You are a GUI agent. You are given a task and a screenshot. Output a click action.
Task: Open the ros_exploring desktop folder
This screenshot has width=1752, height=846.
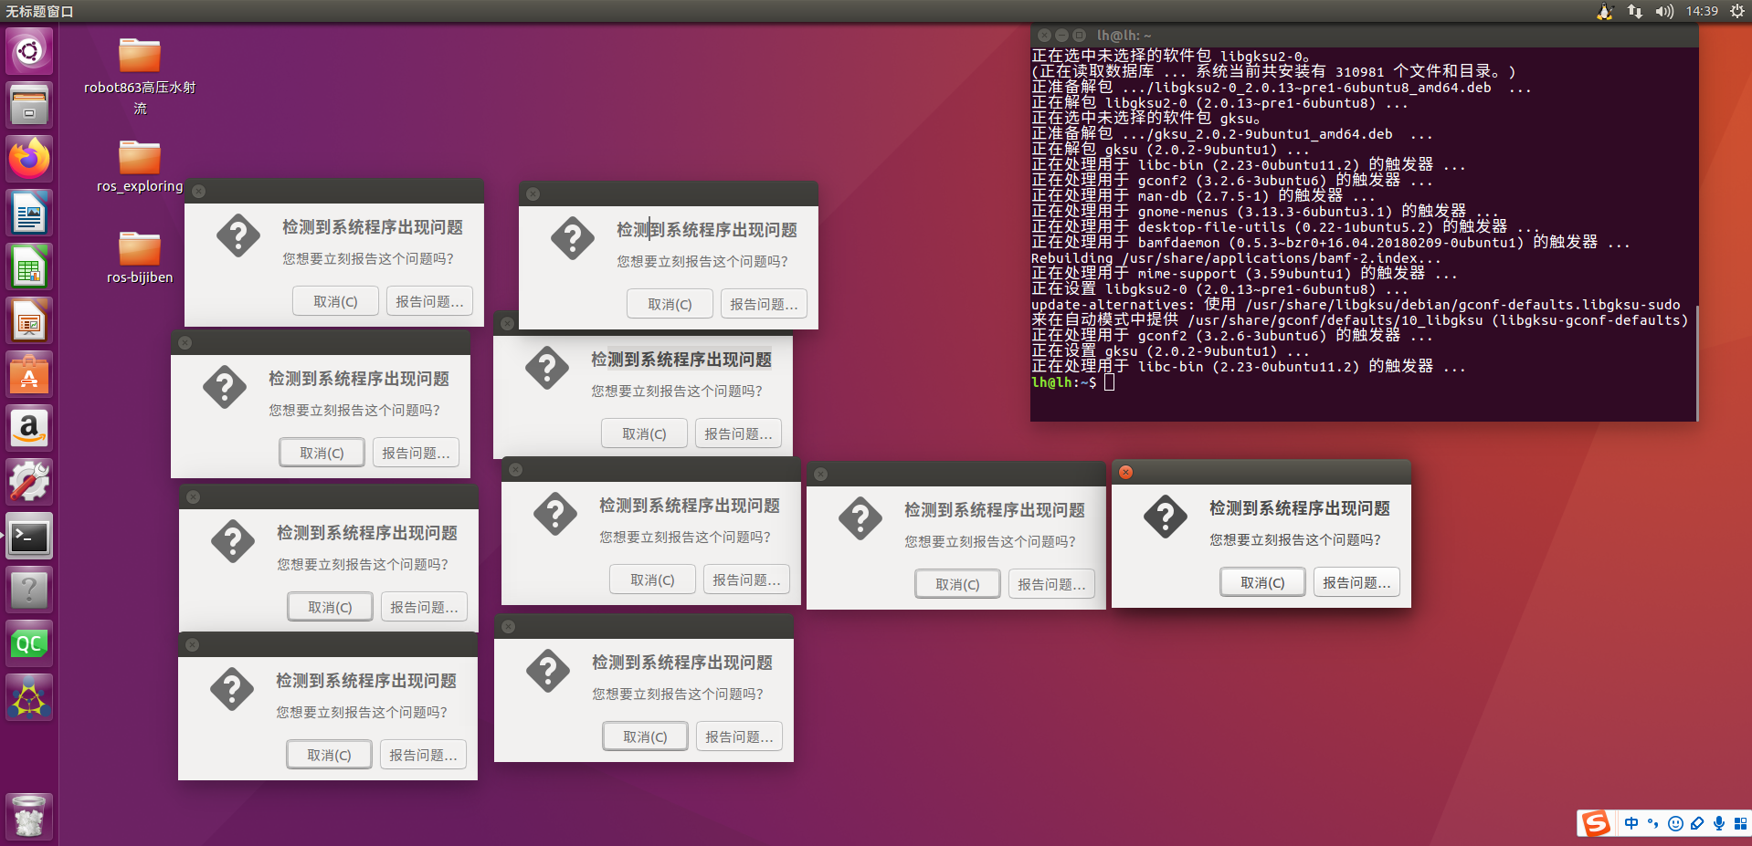point(139,157)
